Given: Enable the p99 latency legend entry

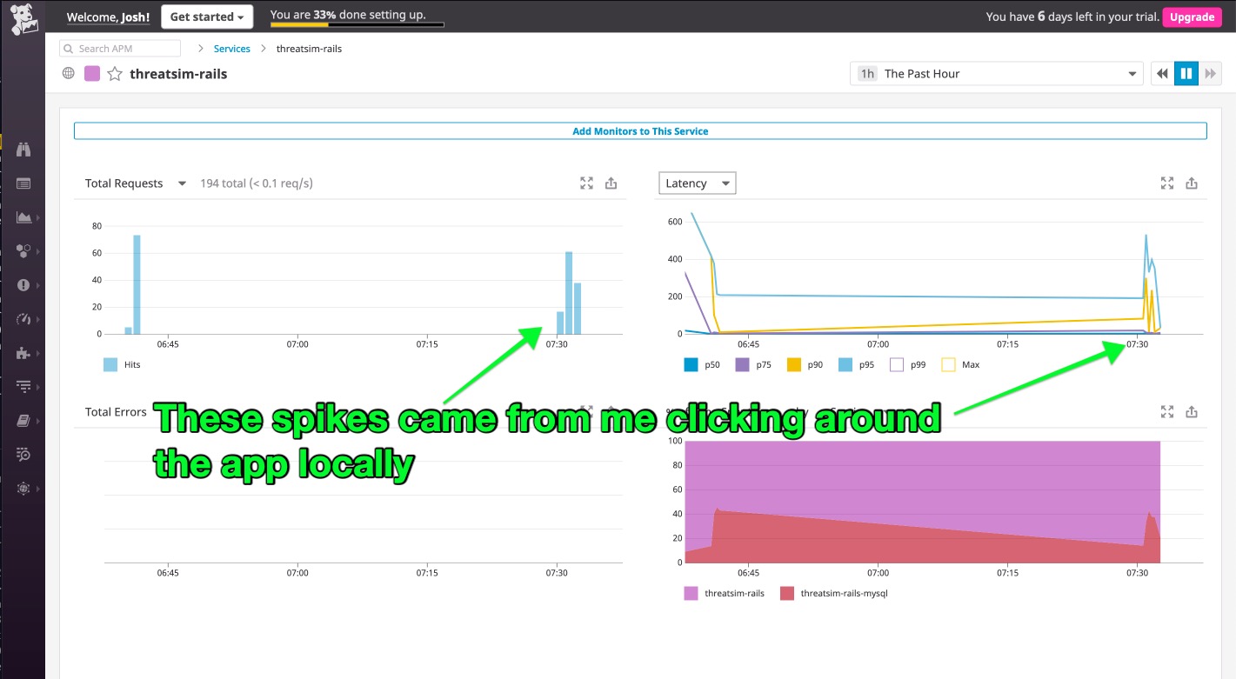Looking at the screenshot, I should [x=907, y=365].
